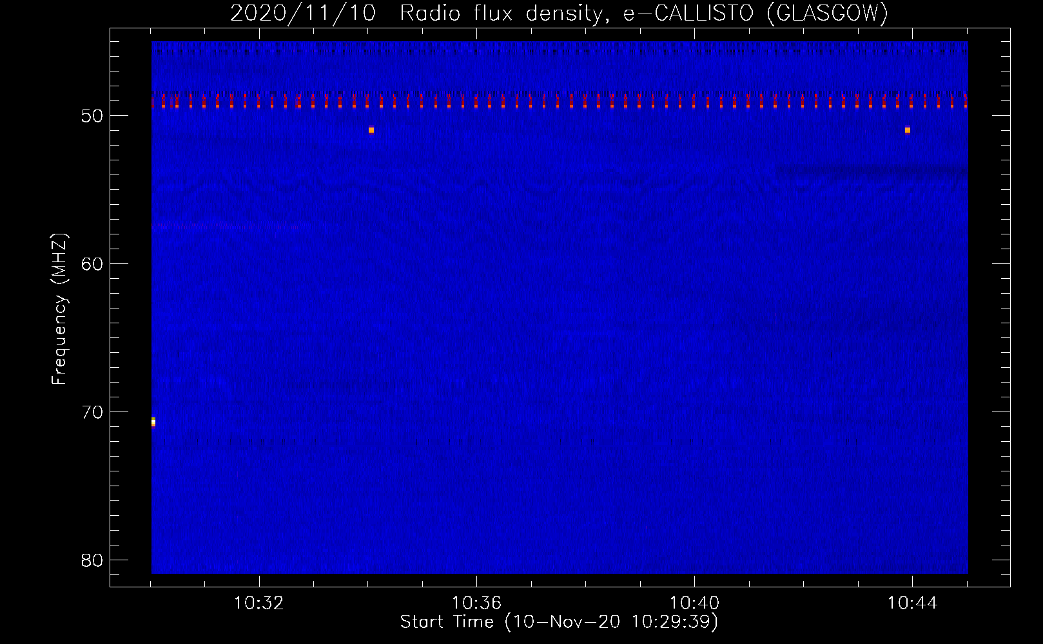1043x644 pixels.
Task: Click the dark horizontal streak near 54 MHz
Action: coord(870,171)
